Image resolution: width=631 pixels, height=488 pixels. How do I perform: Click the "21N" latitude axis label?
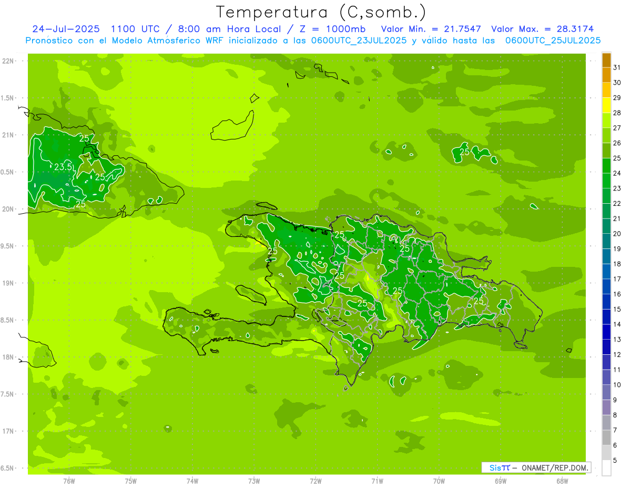[x=8, y=135]
